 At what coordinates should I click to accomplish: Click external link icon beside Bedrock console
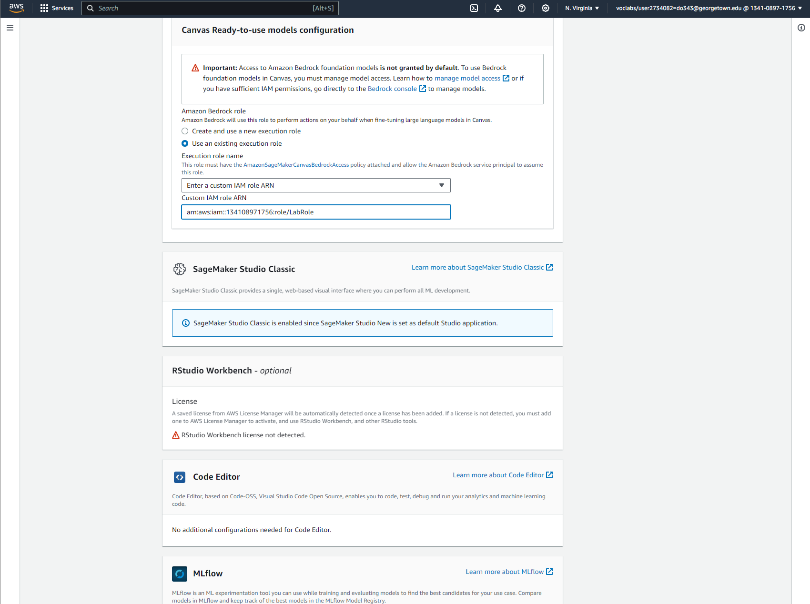coord(423,89)
